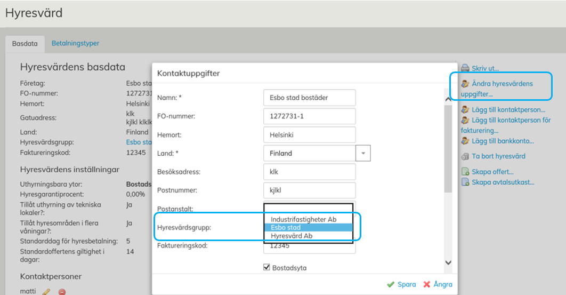Viewport: 566px width, 295px height.
Task: Click the dialog scrollbar down arrow
Action: 448,262
